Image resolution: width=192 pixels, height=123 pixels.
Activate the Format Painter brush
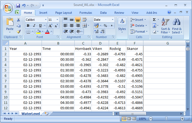(x=19, y=32)
